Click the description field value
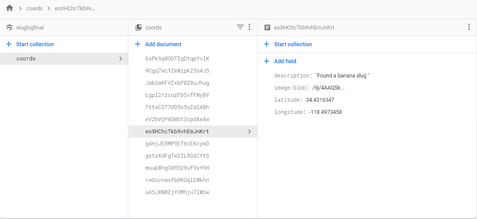Image resolution: width=477 pixels, height=219 pixels. click(x=342, y=76)
